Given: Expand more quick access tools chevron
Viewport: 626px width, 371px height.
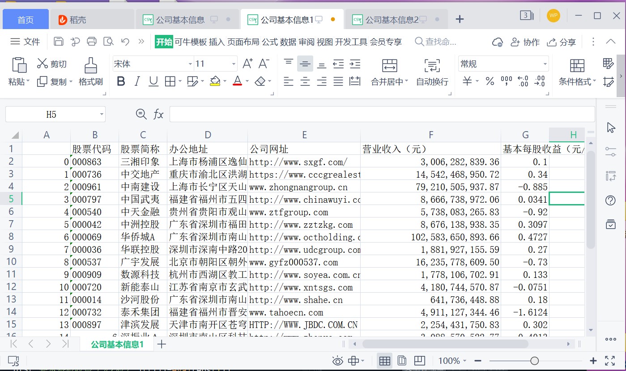Looking at the screenshot, I should [x=141, y=42].
